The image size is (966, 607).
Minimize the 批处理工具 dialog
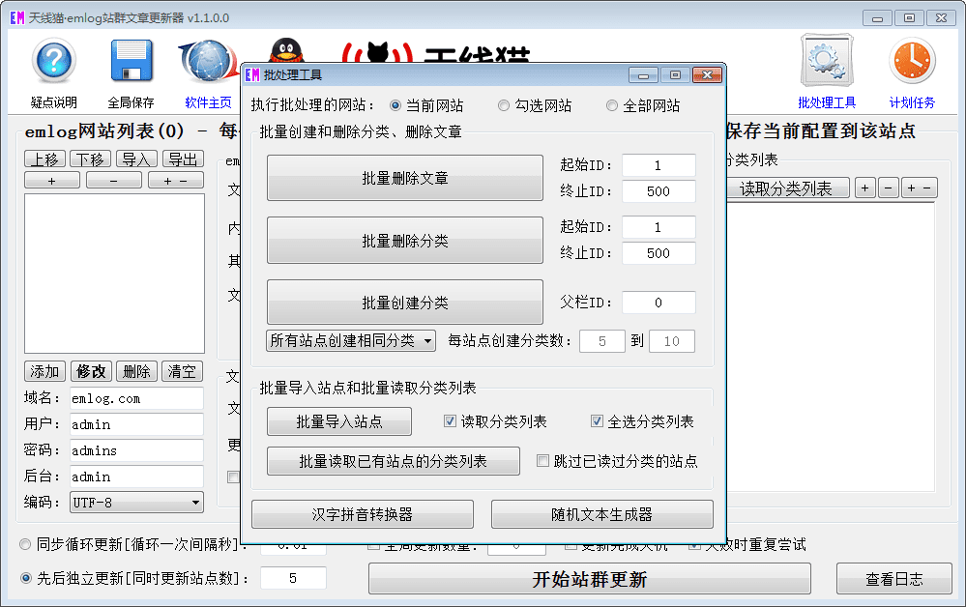coord(643,75)
